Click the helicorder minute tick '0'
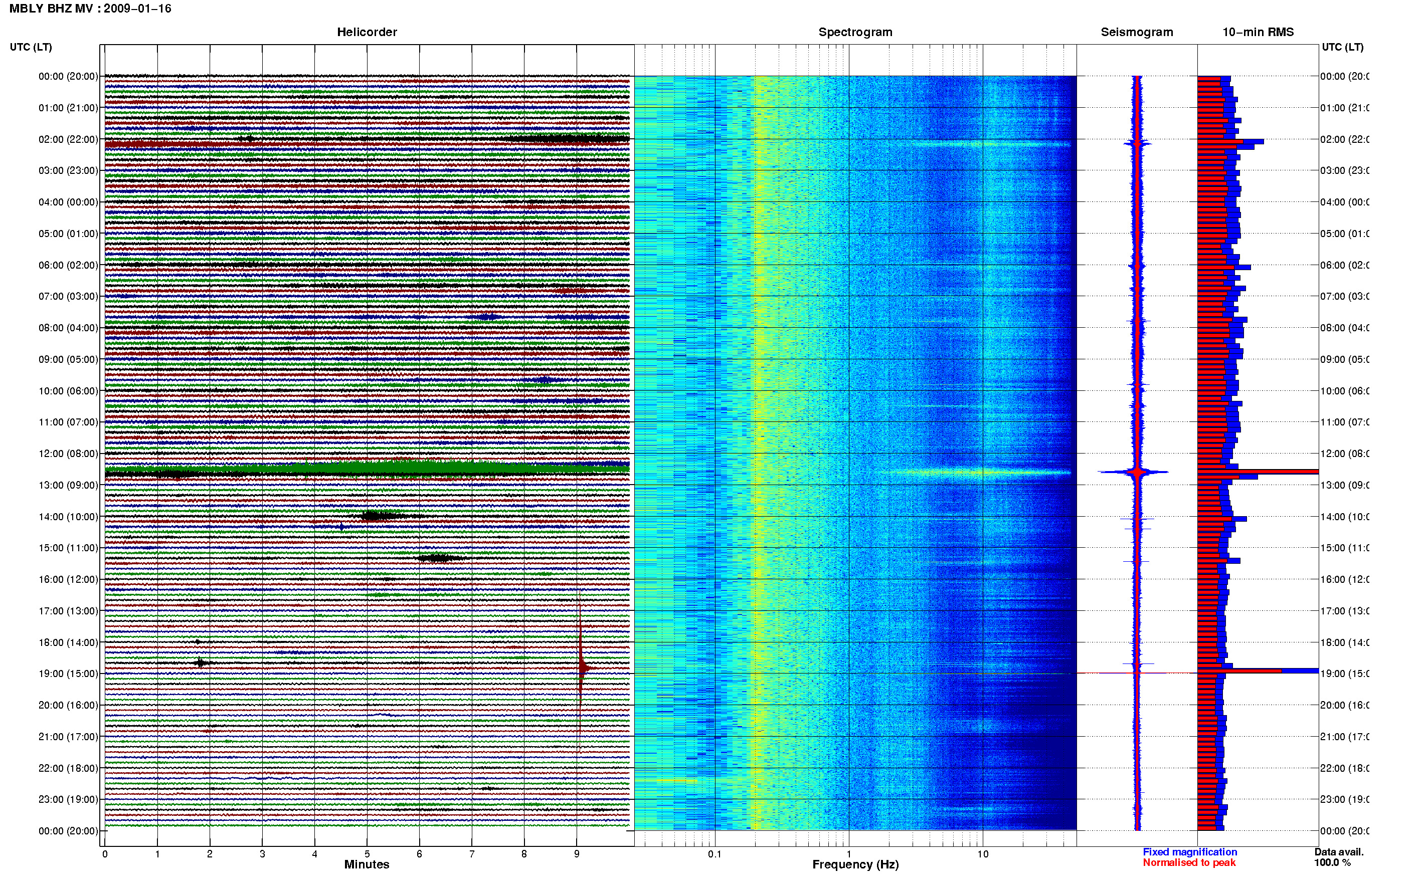 tap(105, 854)
